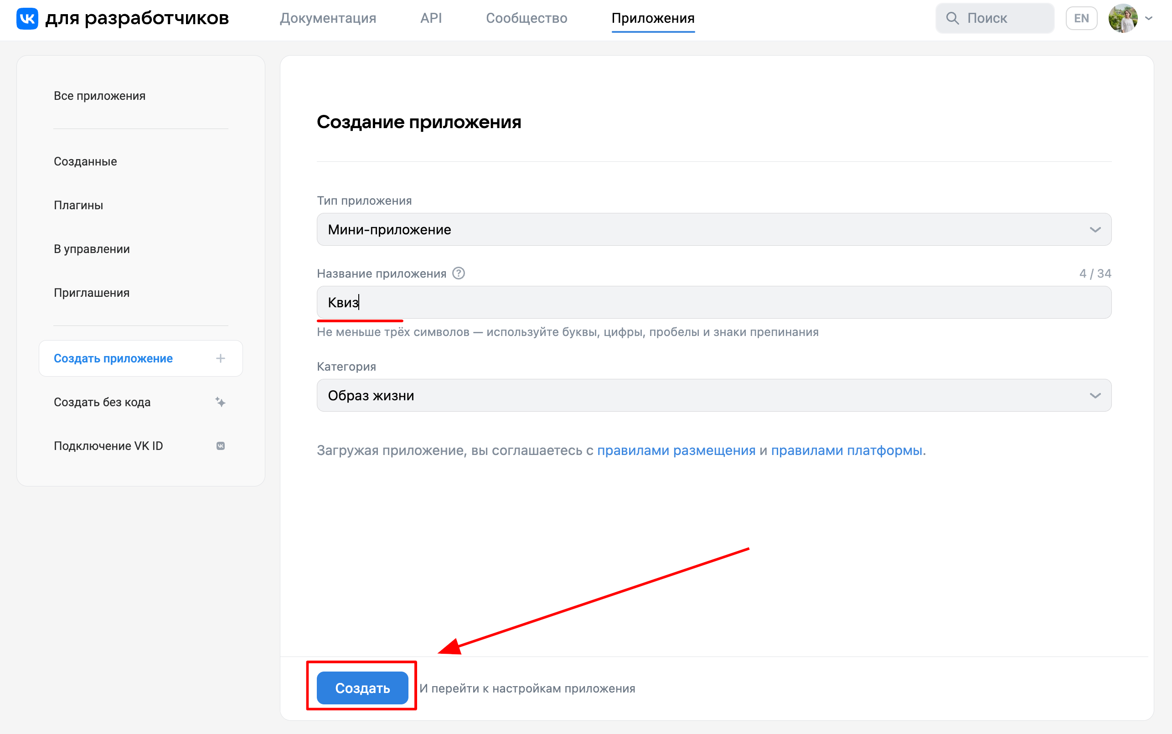Open the Документация tab

(x=328, y=18)
